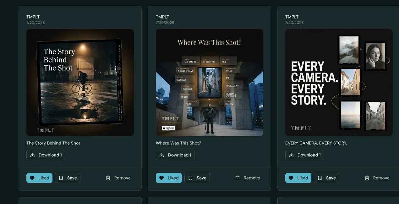Download 1 for The Story Behind The Shot
399x204 pixels.
46,155
